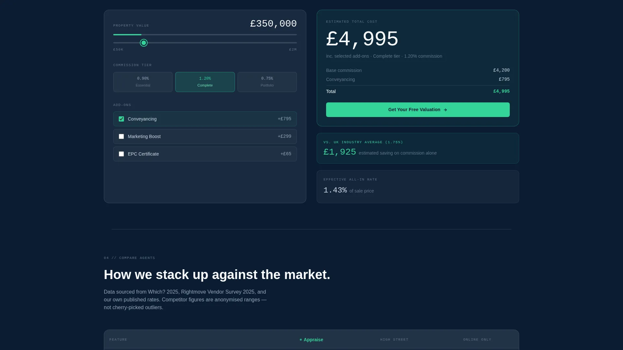Image resolution: width=623 pixels, height=350 pixels.
Task: Click the High Street column header
Action: point(394,340)
